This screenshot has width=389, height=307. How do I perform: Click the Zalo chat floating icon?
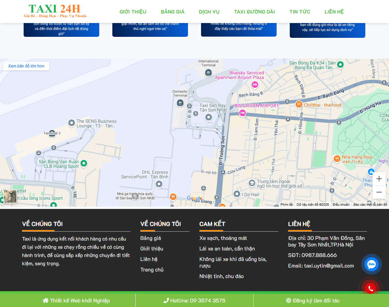pyautogui.click(x=372, y=264)
